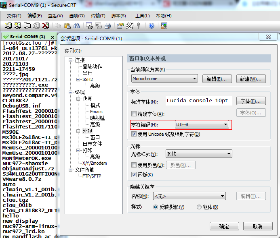Open the UTF-8 character encoding dropdown
Image resolution: width=280 pixels, height=238 pixels.
coord(202,124)
